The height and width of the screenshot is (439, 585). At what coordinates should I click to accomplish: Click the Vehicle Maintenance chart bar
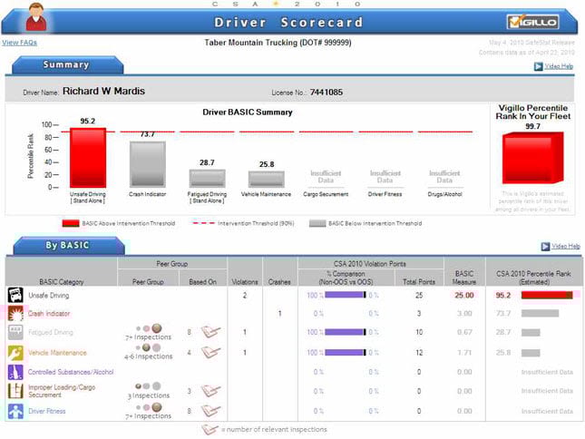click(267, 179)
